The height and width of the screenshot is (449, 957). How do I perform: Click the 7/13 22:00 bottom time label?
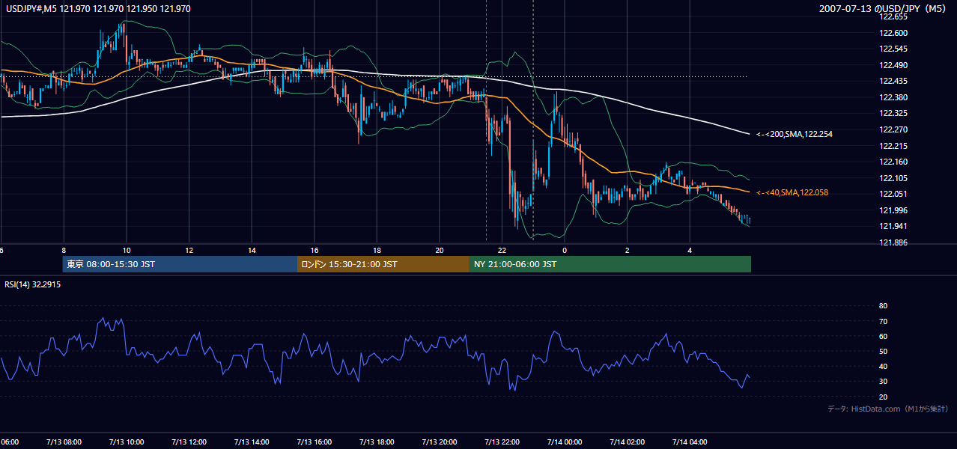pyautogui.click(x=502, y=442)
